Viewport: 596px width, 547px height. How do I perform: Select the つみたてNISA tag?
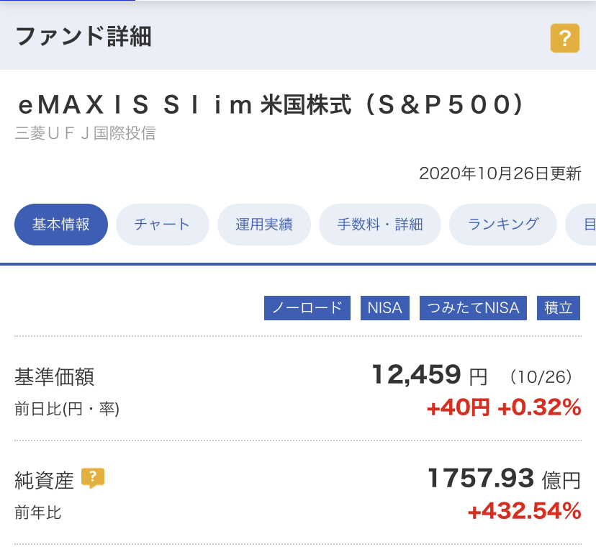473,308
